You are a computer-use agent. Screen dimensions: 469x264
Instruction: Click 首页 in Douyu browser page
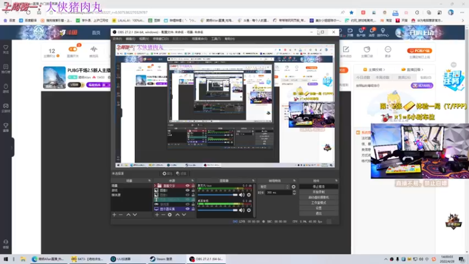pos(96,33)
